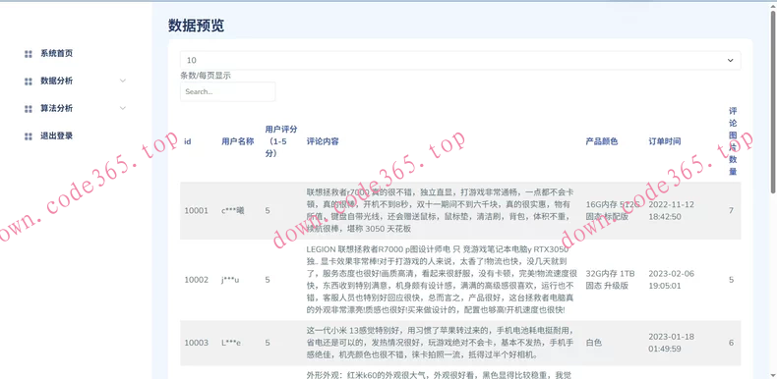Click the rating 5 in row 10001
This screenshot has width=777, height=379.
[268, 211]
